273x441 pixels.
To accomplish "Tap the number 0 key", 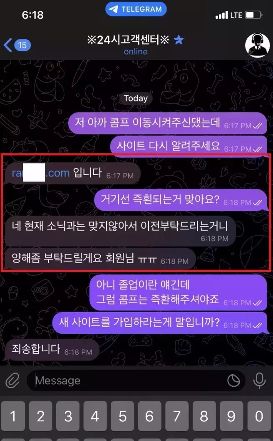I will (259, 416).
